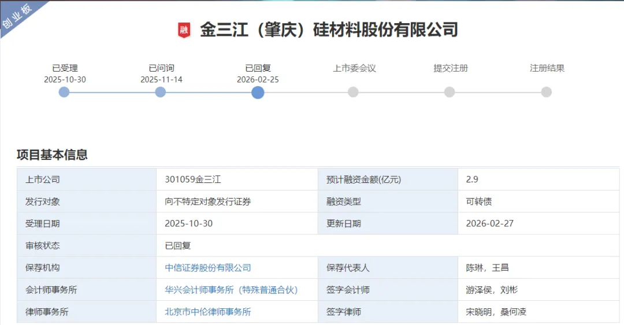The image size is (624, 325).
Task: Click the 会计师事务所 row label
Action: (x=51, y=290)
